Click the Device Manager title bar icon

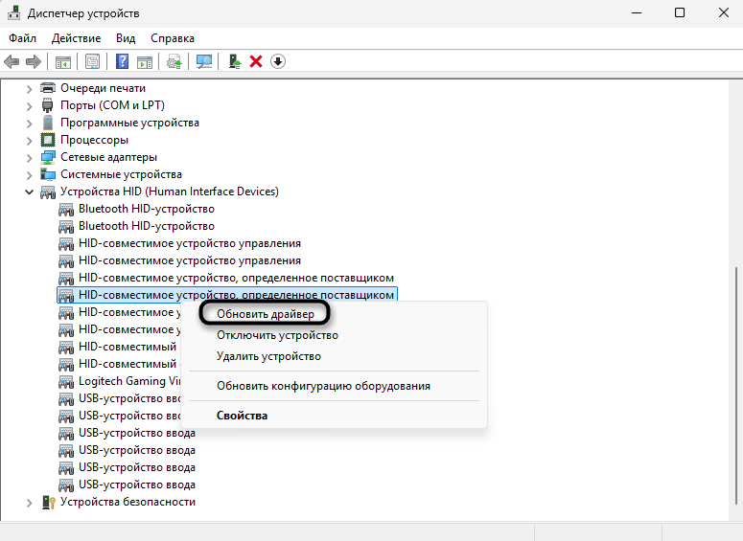[x=13, y=13]
